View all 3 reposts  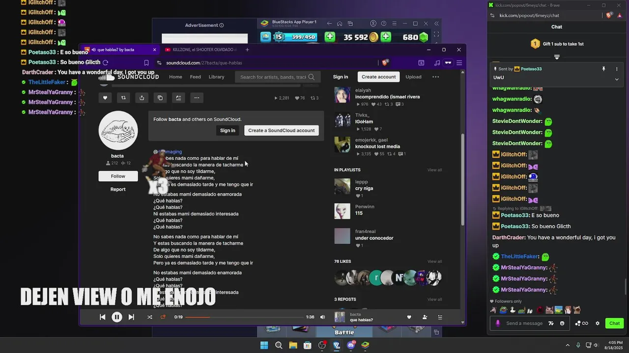point(434,300)
